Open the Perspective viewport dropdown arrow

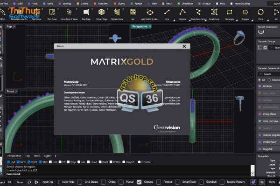coord(150,27)
